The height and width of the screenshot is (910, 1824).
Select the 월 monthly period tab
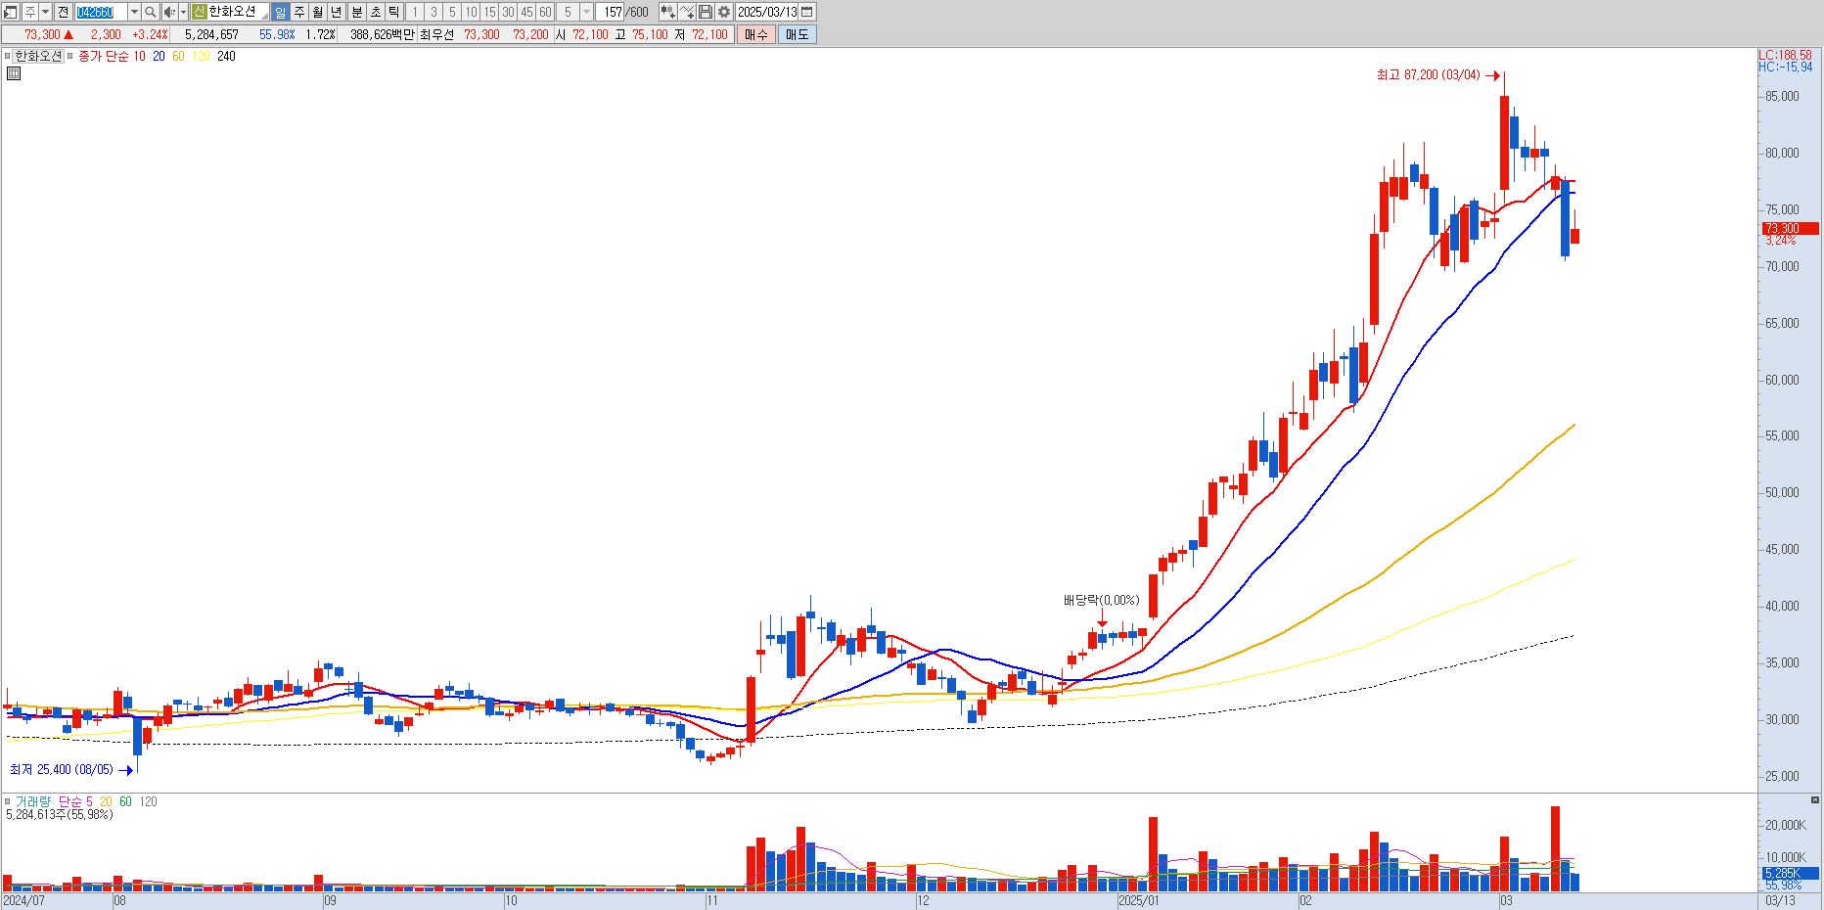318,12
